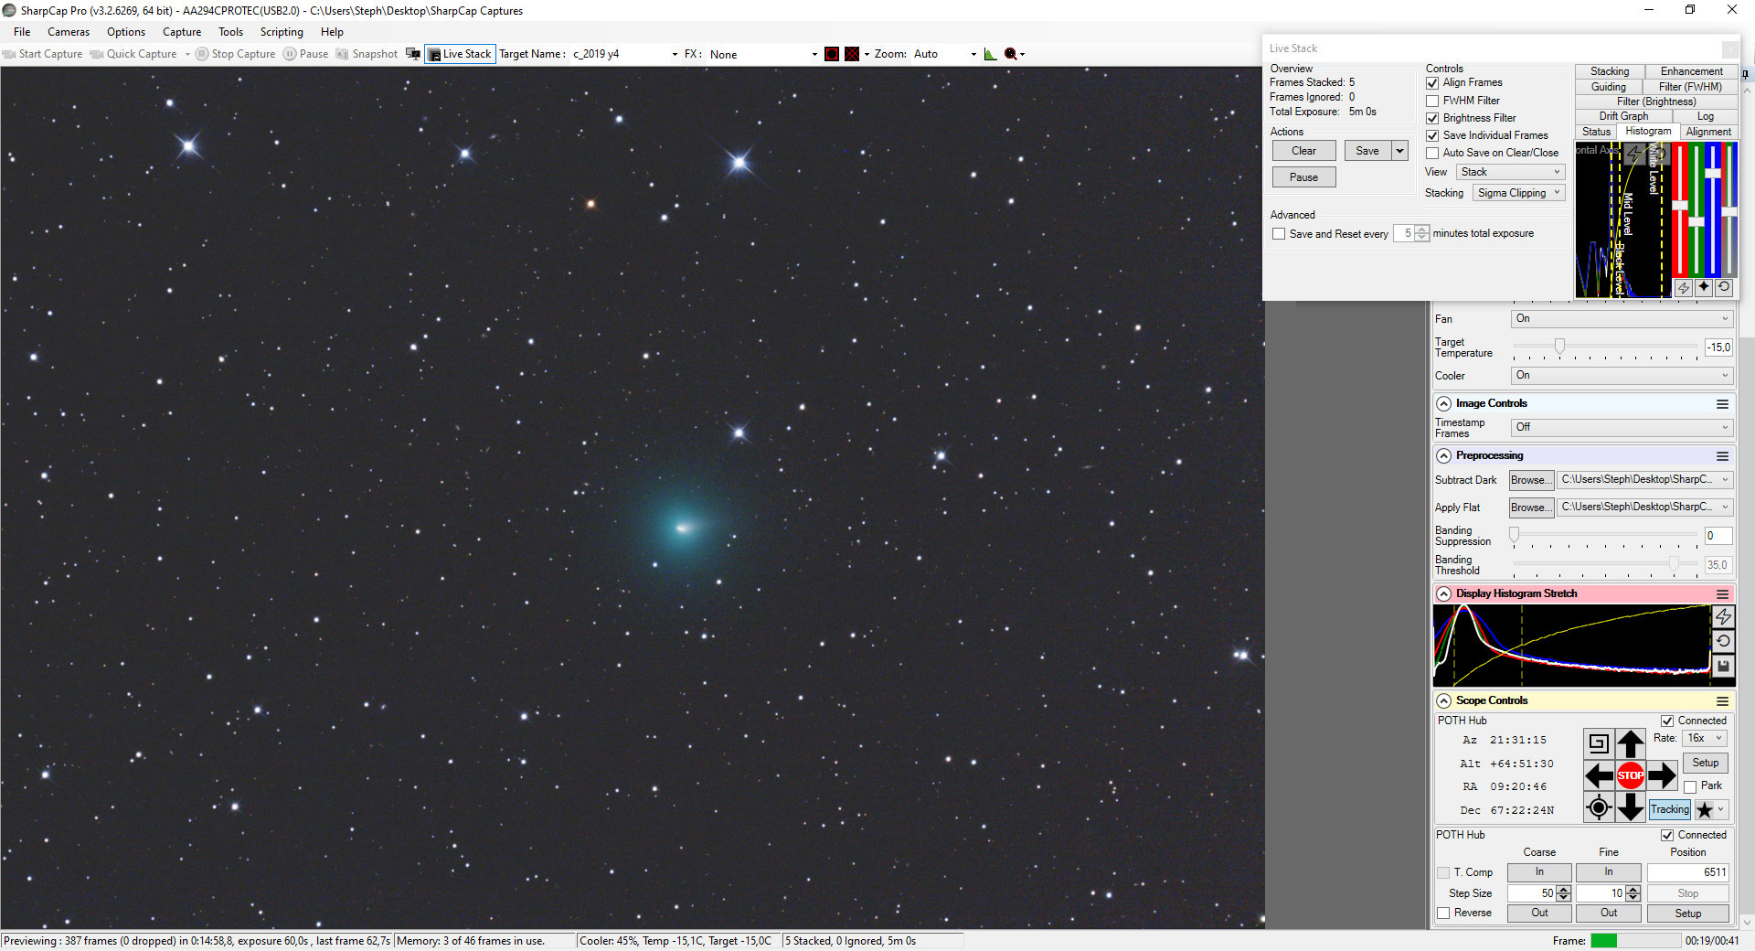Open the Scope Controls hamburger menu
The image size is (1755, 951).
pyautogui.click(x=1722, y=701)
